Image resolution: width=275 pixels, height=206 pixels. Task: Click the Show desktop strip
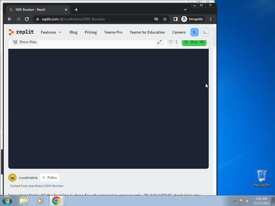(x=273, y=201)
